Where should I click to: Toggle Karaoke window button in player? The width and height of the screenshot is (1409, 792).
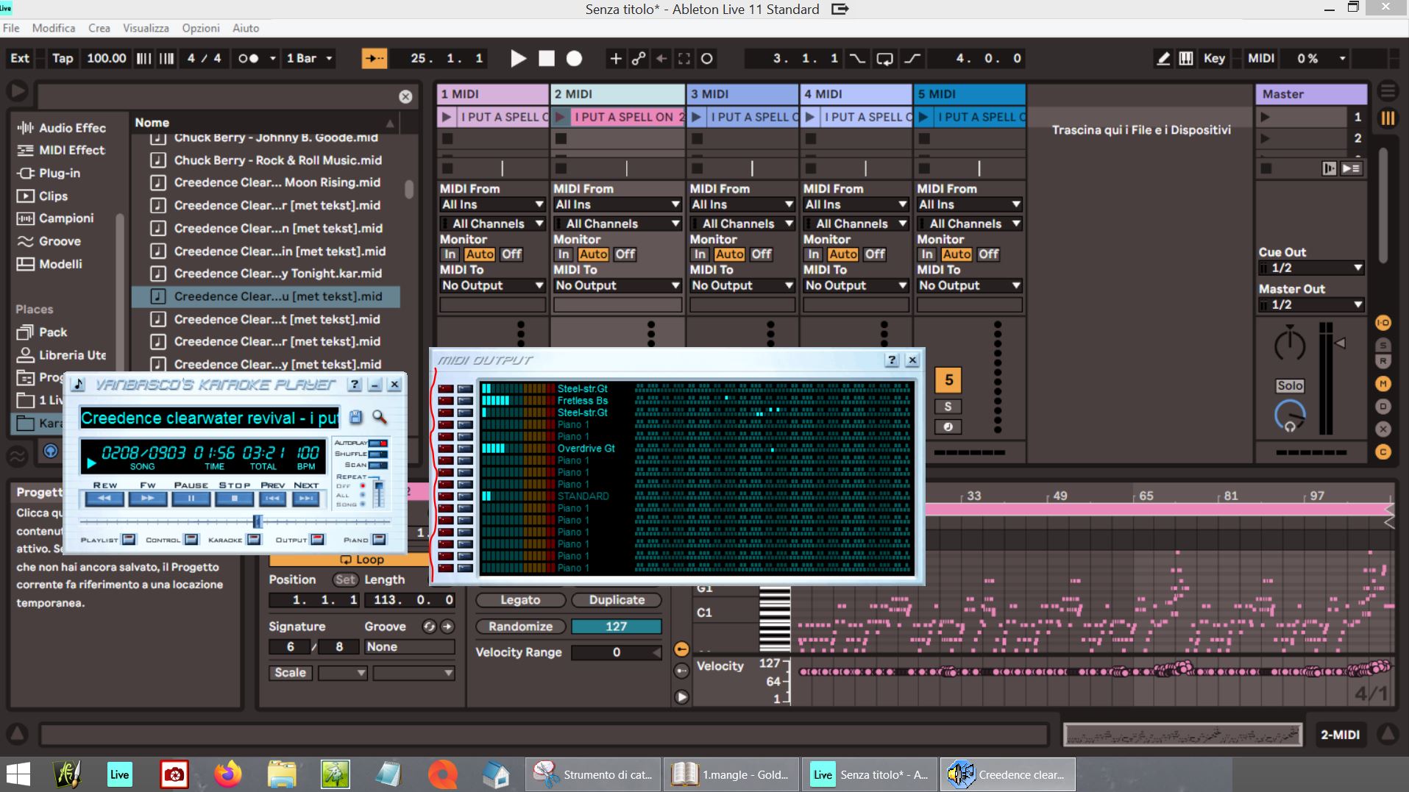(x=254, y=539)
